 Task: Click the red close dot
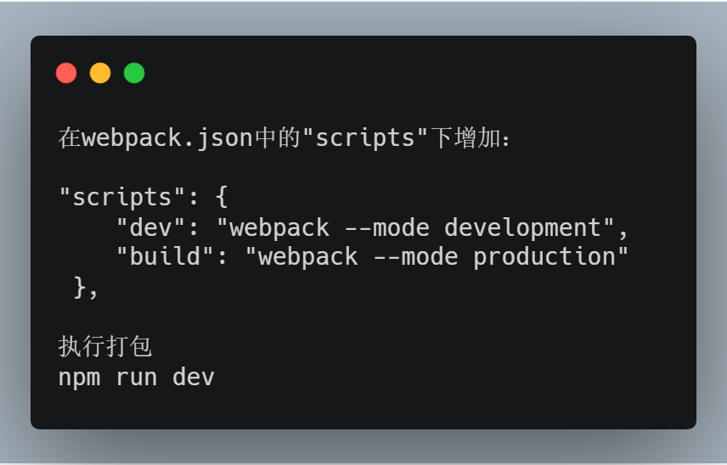coord(66,73)
